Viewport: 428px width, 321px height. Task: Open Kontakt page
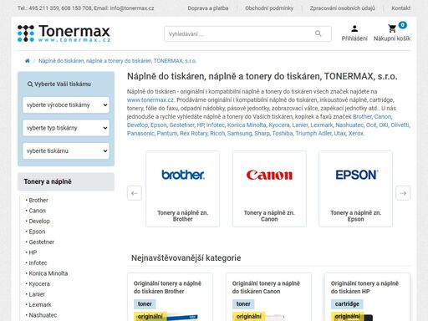pos(401,8)
